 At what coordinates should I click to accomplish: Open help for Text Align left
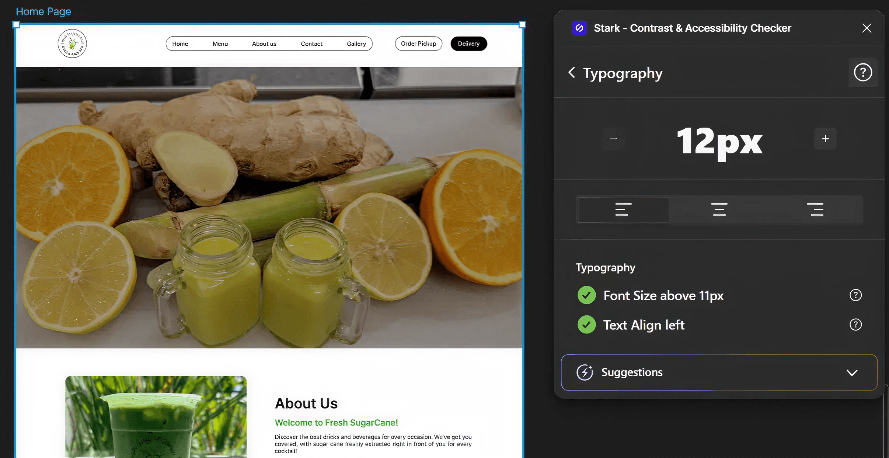point(855,325)
